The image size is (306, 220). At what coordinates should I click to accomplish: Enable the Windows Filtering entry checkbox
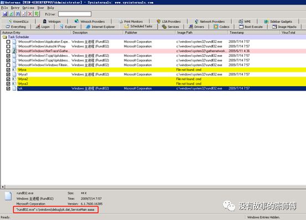[x=8, y=65]
